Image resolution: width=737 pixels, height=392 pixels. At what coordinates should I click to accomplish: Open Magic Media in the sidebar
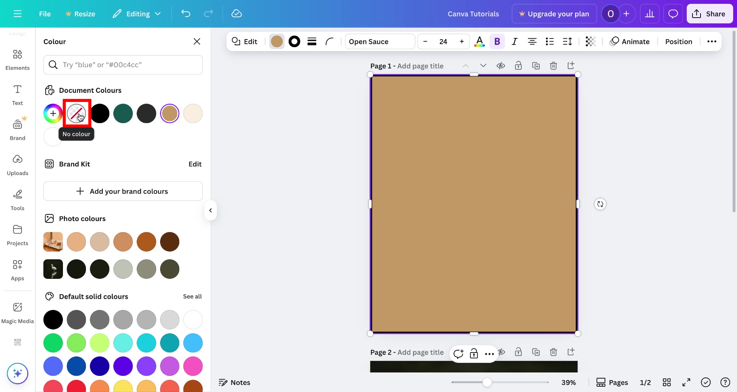click(17, 312)
